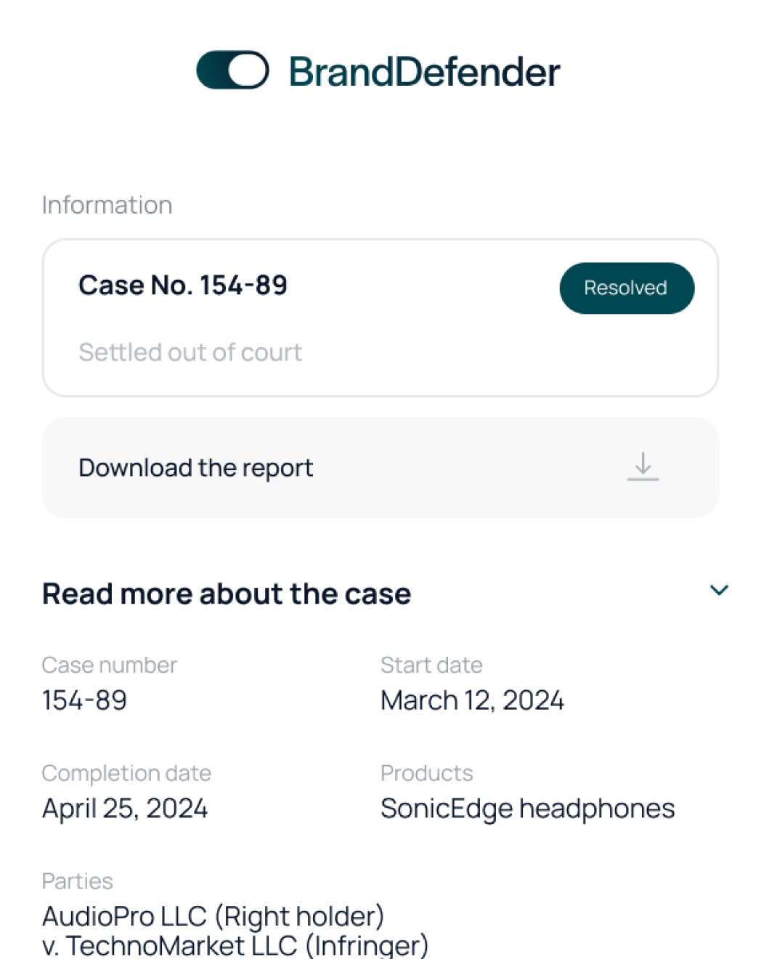Click the AudioPro LLC (Right holder) party
761x959 pixels.
tap(213, 916)
